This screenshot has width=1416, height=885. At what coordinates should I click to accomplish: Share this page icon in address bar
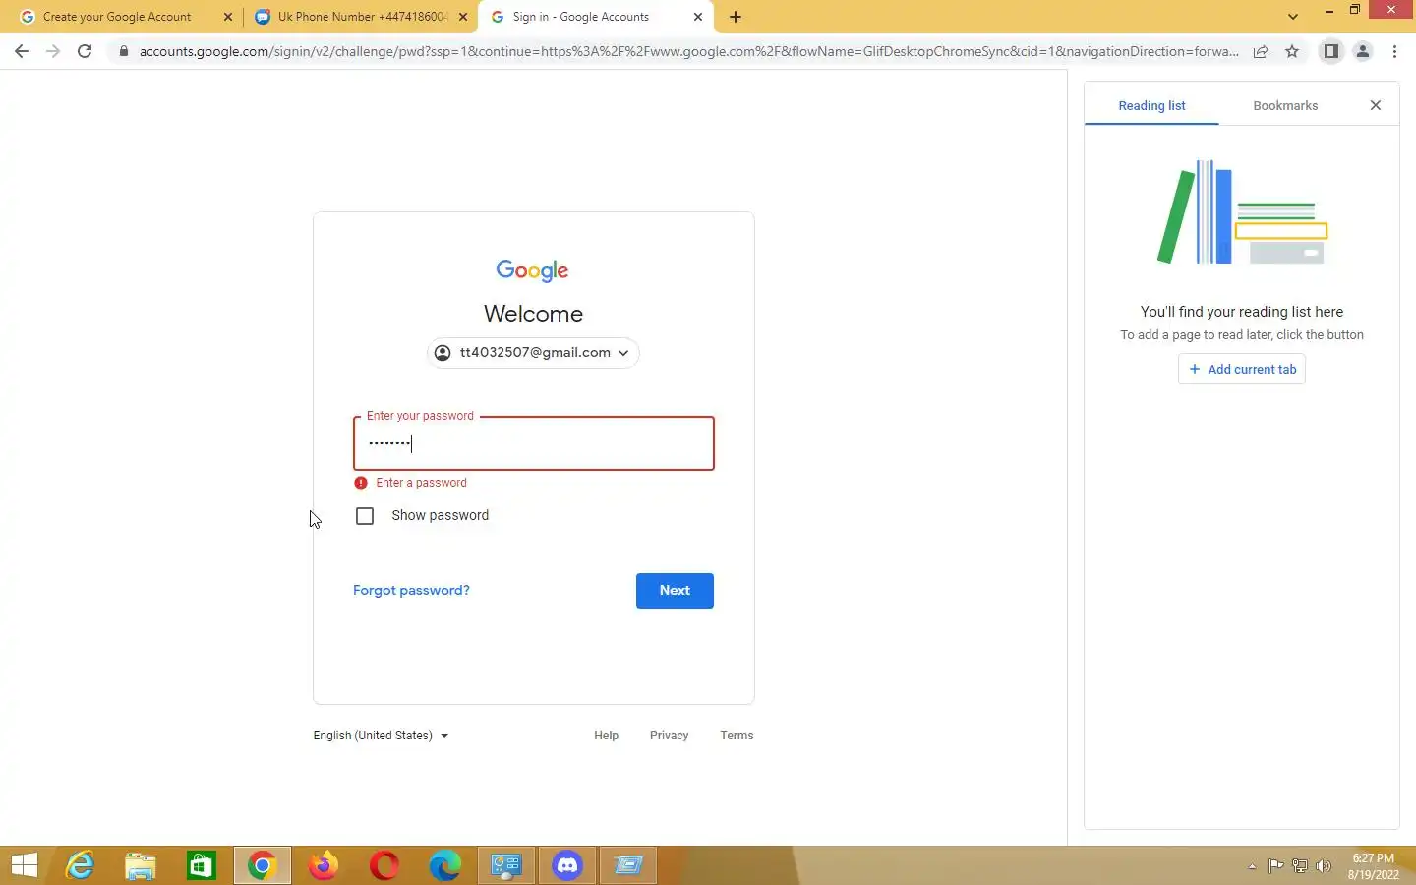1261,51
